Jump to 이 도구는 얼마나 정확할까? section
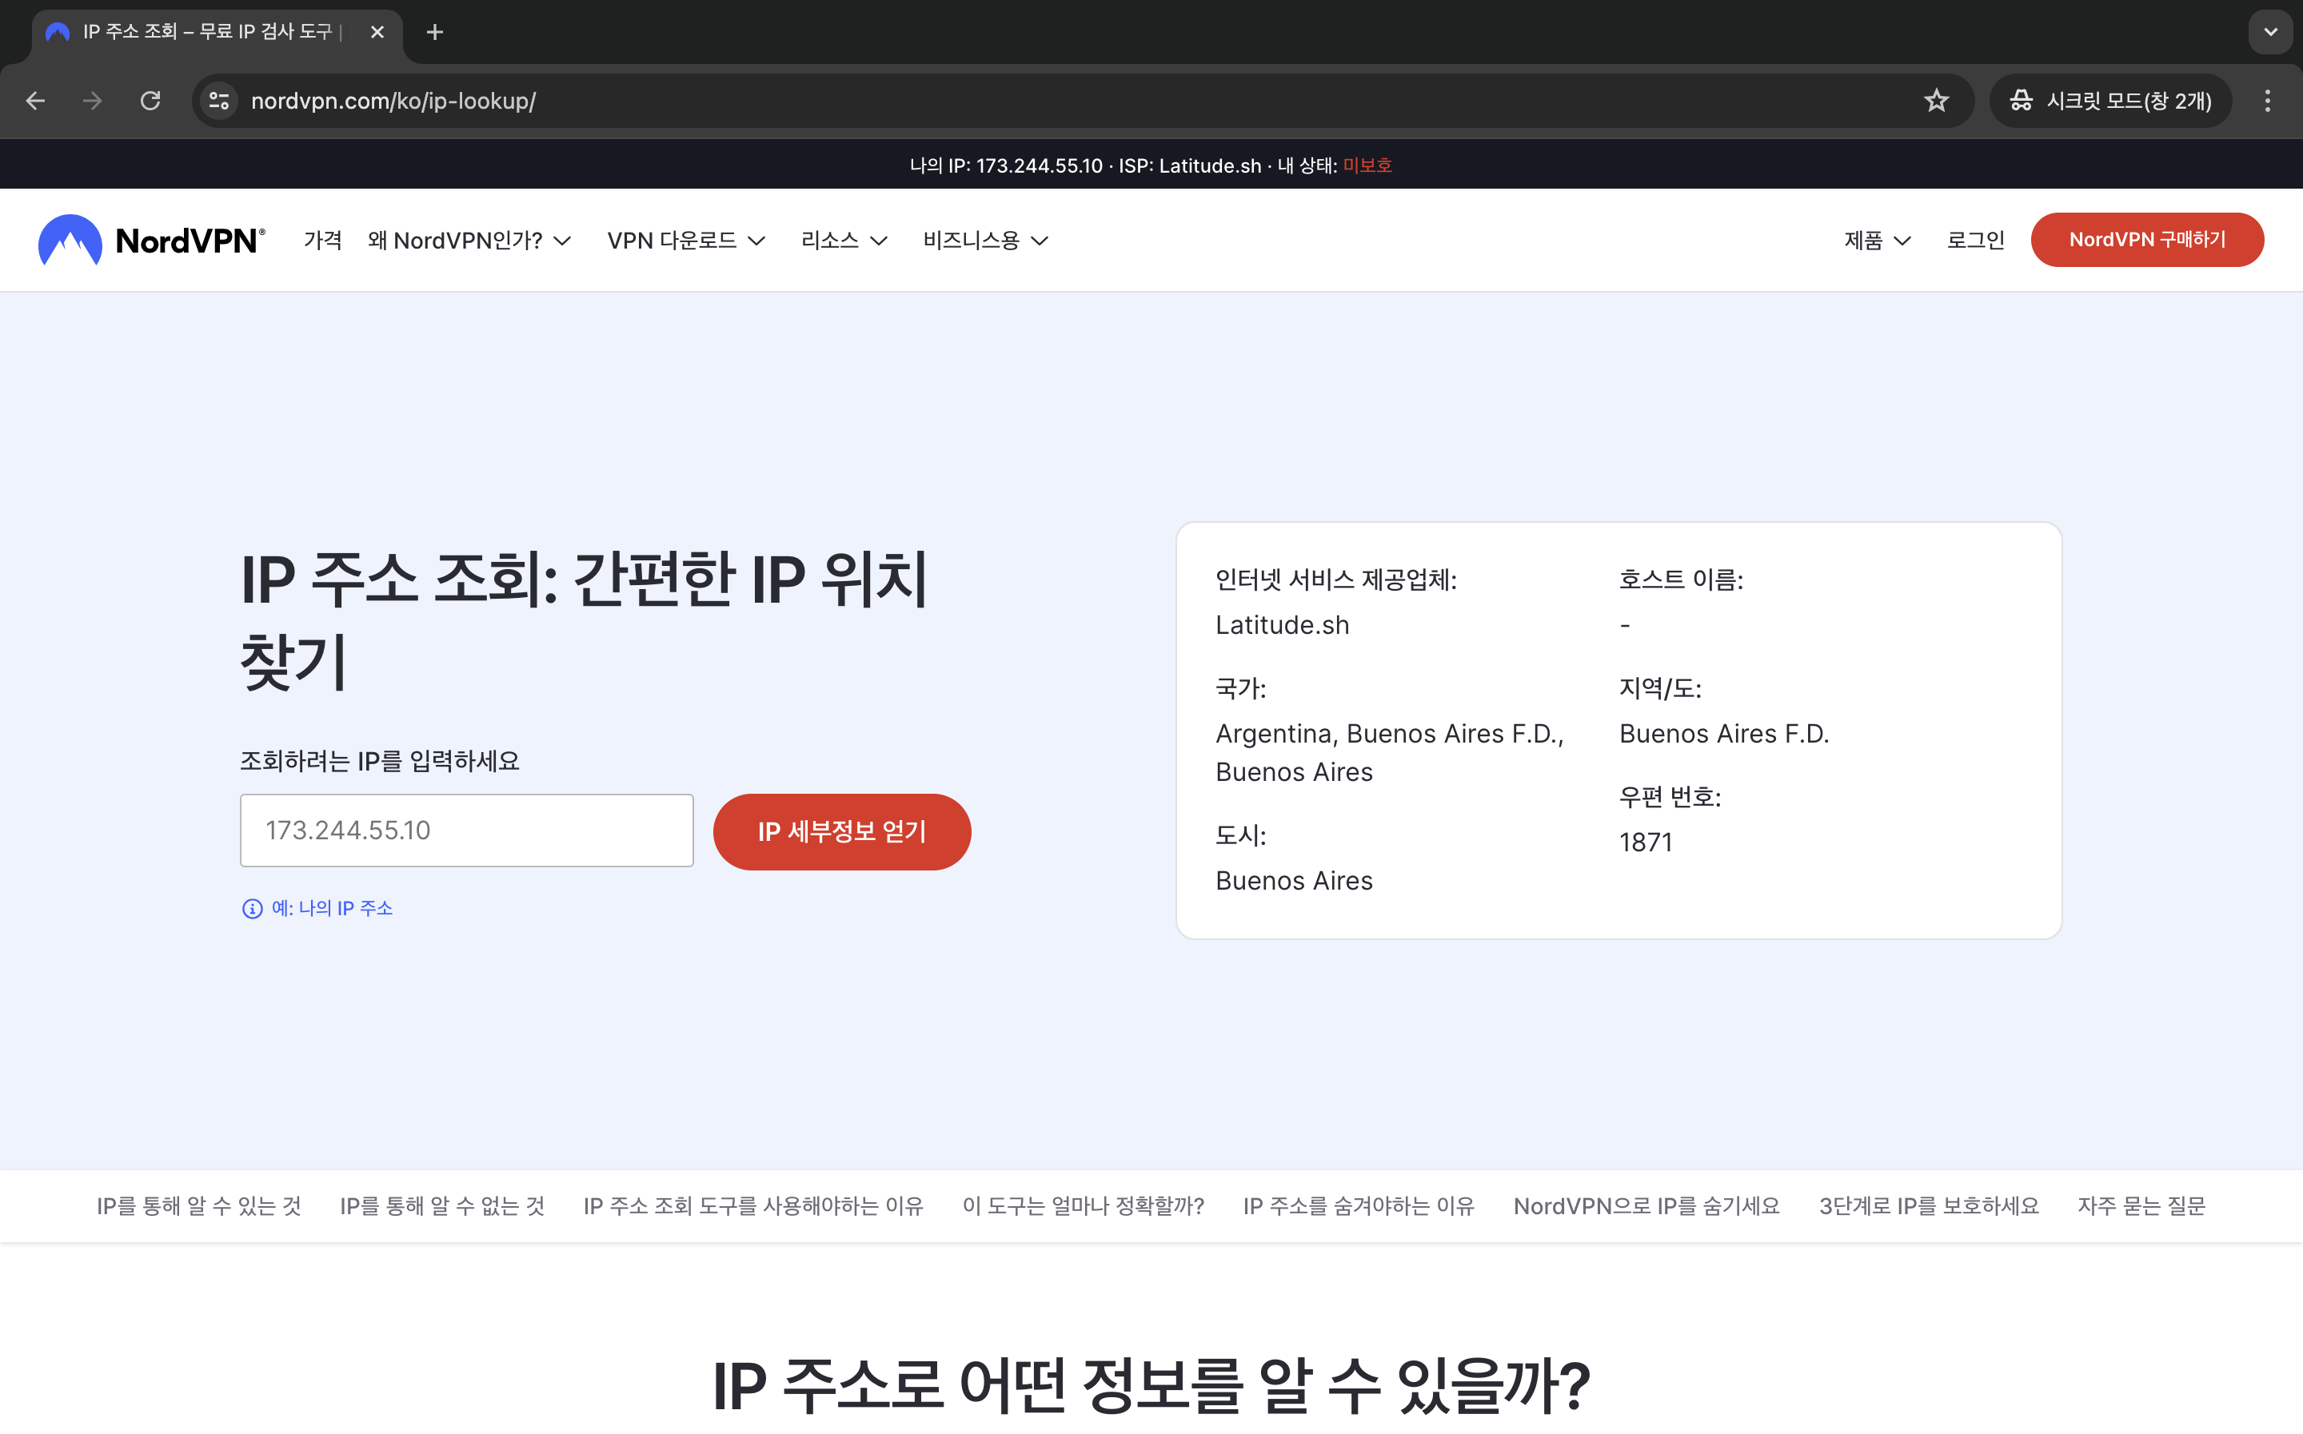The image size is (2303, 1434). pos(1084,1205)
